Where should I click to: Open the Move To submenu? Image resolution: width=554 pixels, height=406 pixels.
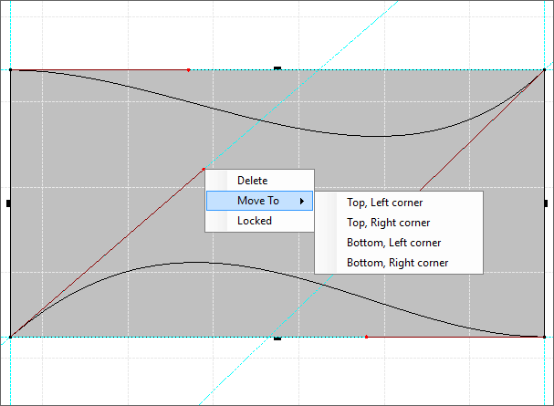tap(259, 201)
